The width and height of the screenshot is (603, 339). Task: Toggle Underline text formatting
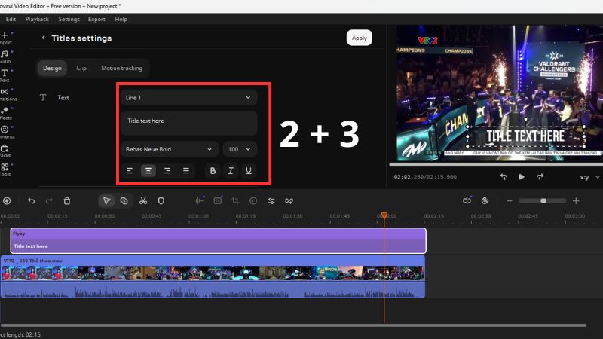pos(249,171)
